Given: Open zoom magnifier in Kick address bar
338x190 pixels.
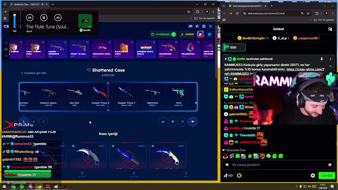Looking at the screenshot, I should [302, 13].
